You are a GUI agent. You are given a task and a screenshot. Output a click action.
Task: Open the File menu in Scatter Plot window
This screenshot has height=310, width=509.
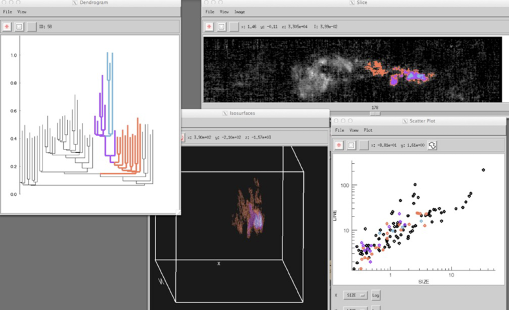[x=338, y=130]
